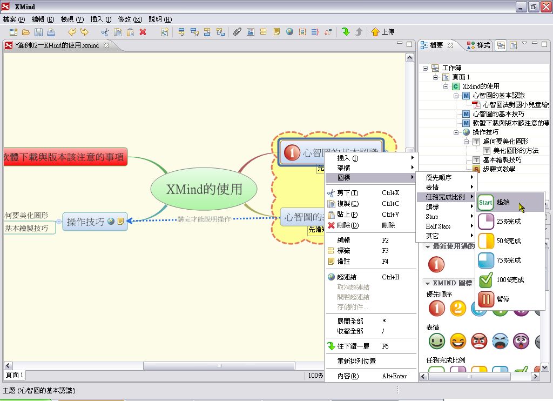
Task: Select the 75%完成 task marker
Action: click(510, 260)
